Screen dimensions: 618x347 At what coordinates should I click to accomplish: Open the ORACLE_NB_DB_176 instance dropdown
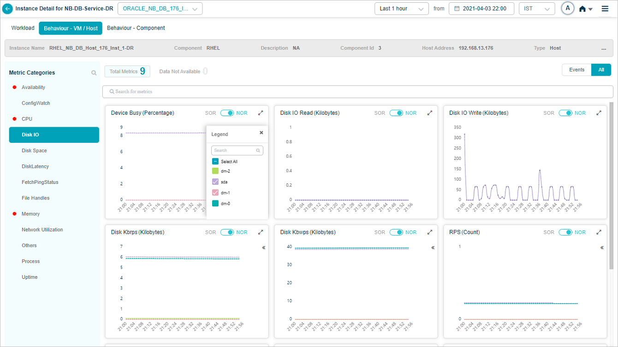coord(160,9)
